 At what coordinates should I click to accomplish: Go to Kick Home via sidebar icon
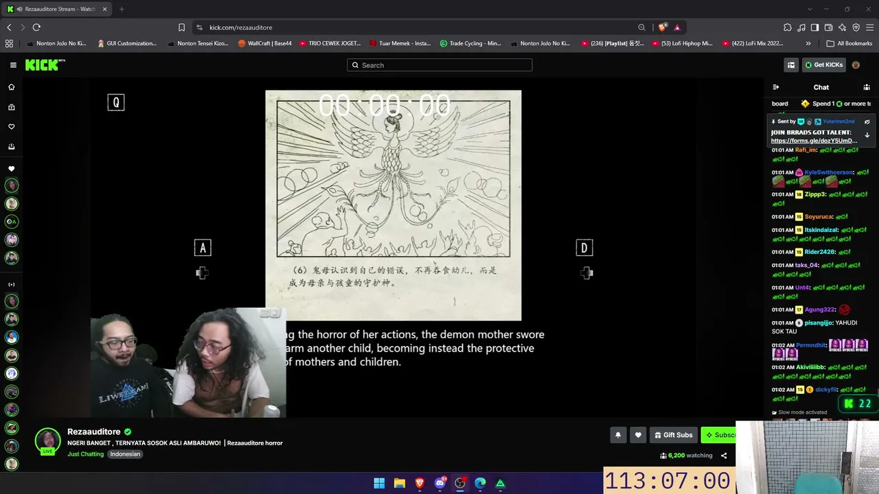(12, 87)
